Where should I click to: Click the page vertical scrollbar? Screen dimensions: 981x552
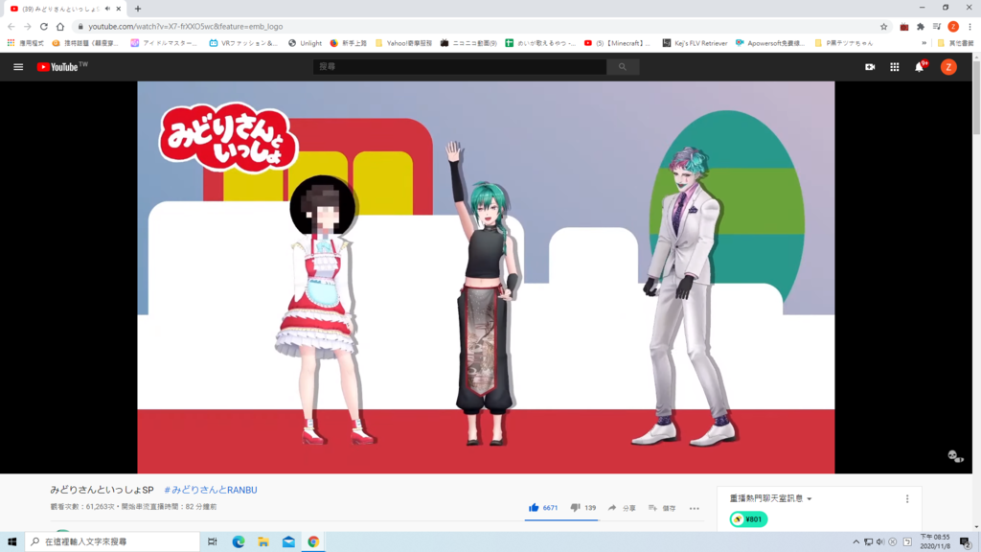pyautogui.click(x=976, y=291)
